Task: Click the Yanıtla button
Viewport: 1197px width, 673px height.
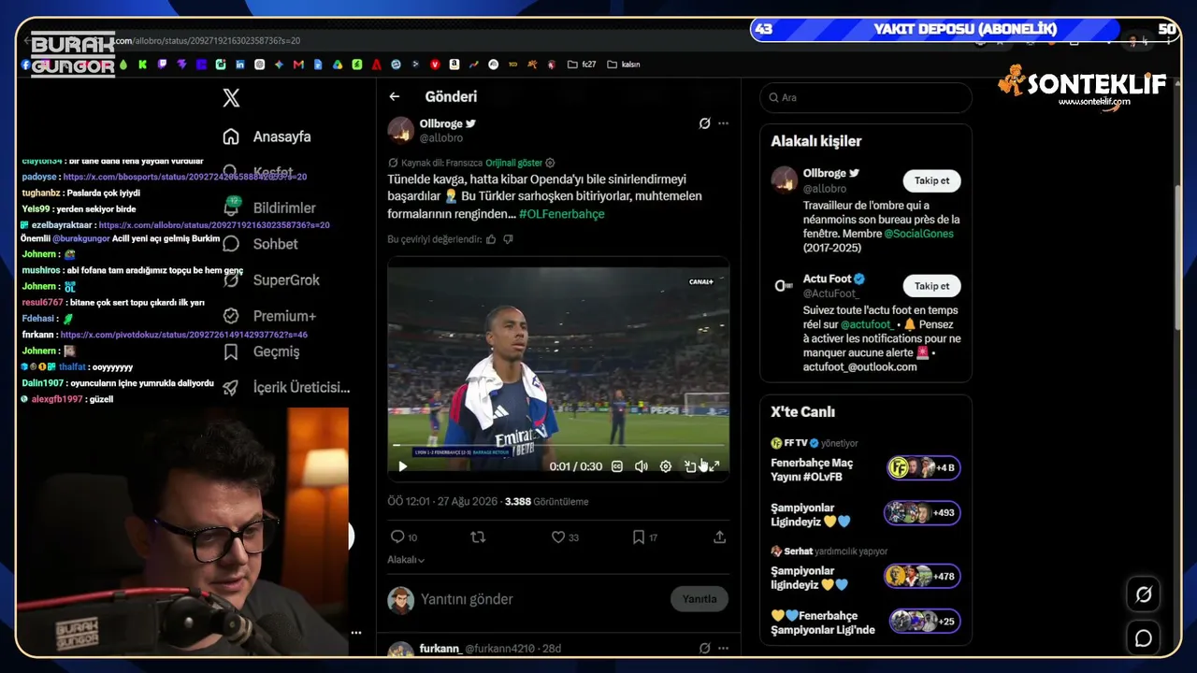Action: (699, 599)
